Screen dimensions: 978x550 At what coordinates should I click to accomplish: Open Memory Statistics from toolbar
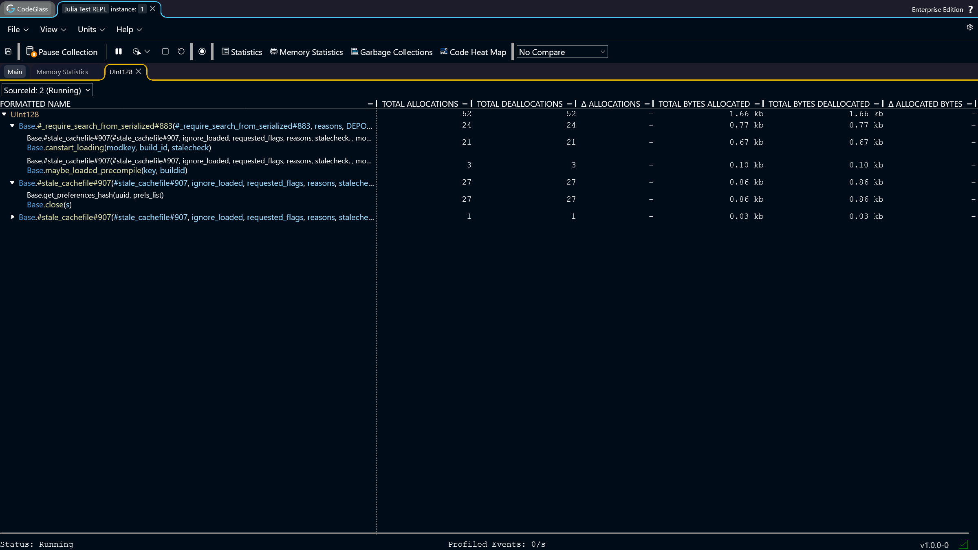[x=306, y=52]
